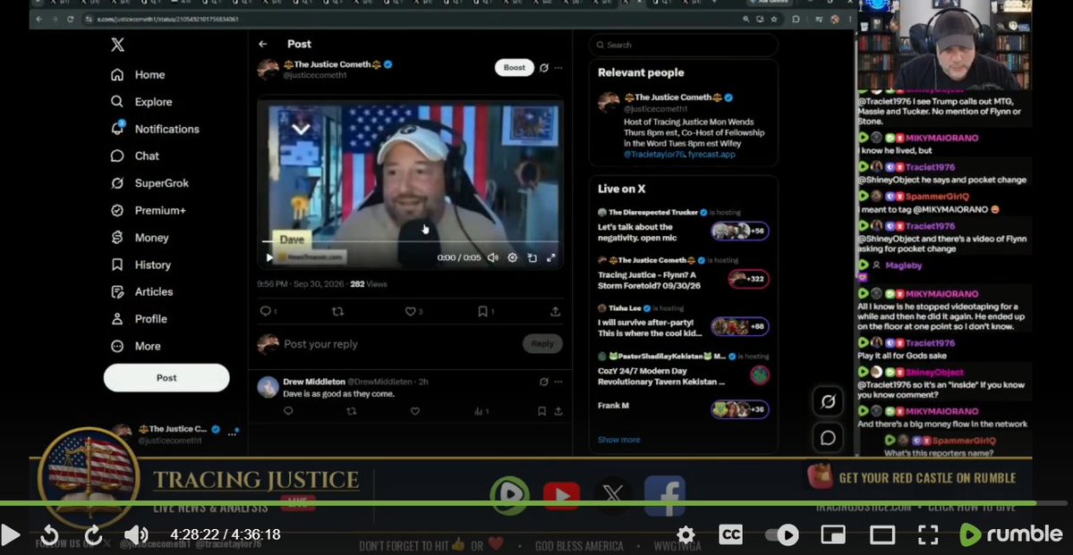Click overlay YouTube icon
Viewport: 1073px width, 555px height.
click(x=561, y=495)
